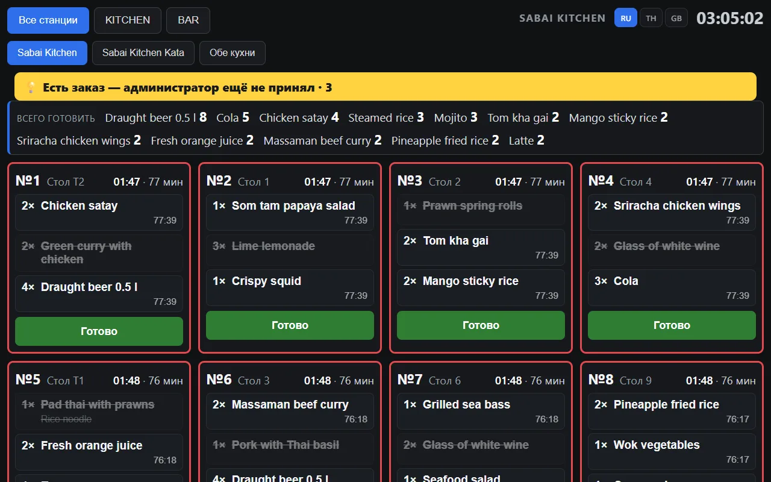Click the SABAI KITCHEN header title
This screenshot has height=482, width=771.
[563, 18]
